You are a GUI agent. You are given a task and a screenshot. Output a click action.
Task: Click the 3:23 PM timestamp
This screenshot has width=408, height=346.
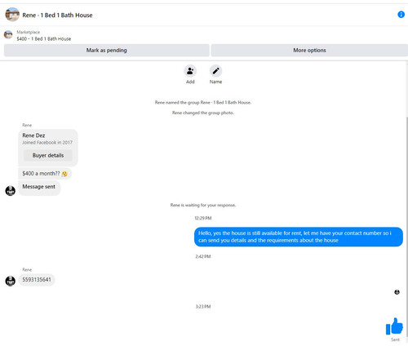pos(203,307)
